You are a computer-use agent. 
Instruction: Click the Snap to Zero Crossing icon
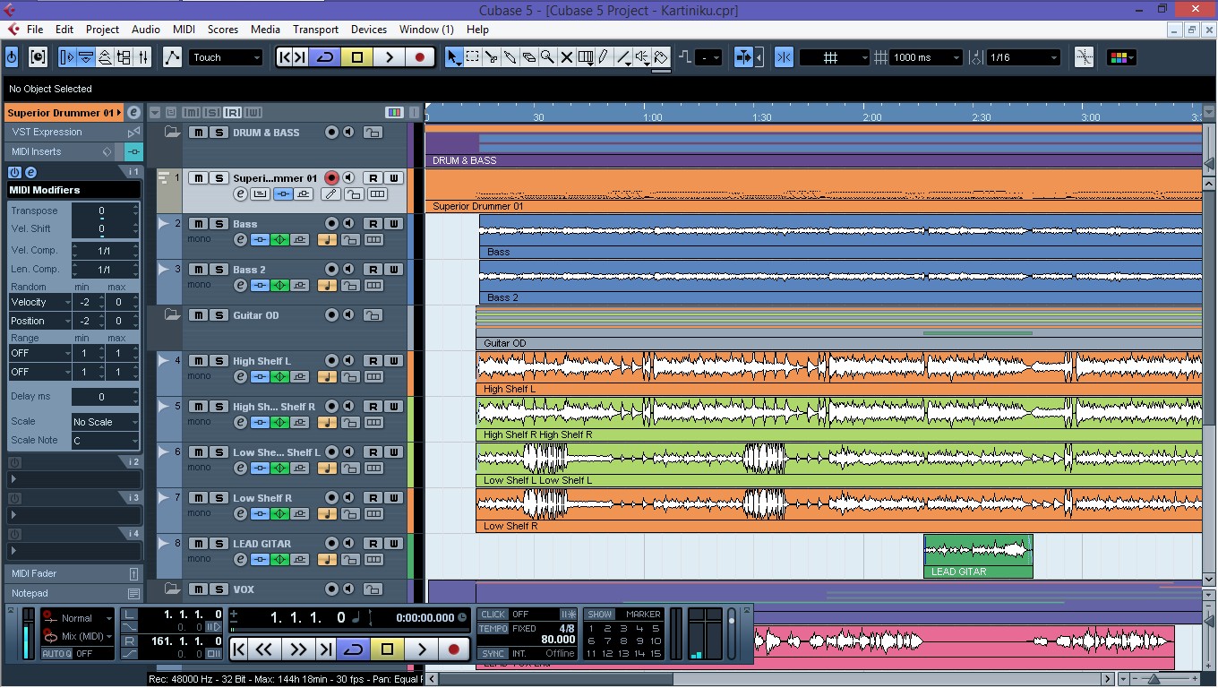tap(1084, 57)
